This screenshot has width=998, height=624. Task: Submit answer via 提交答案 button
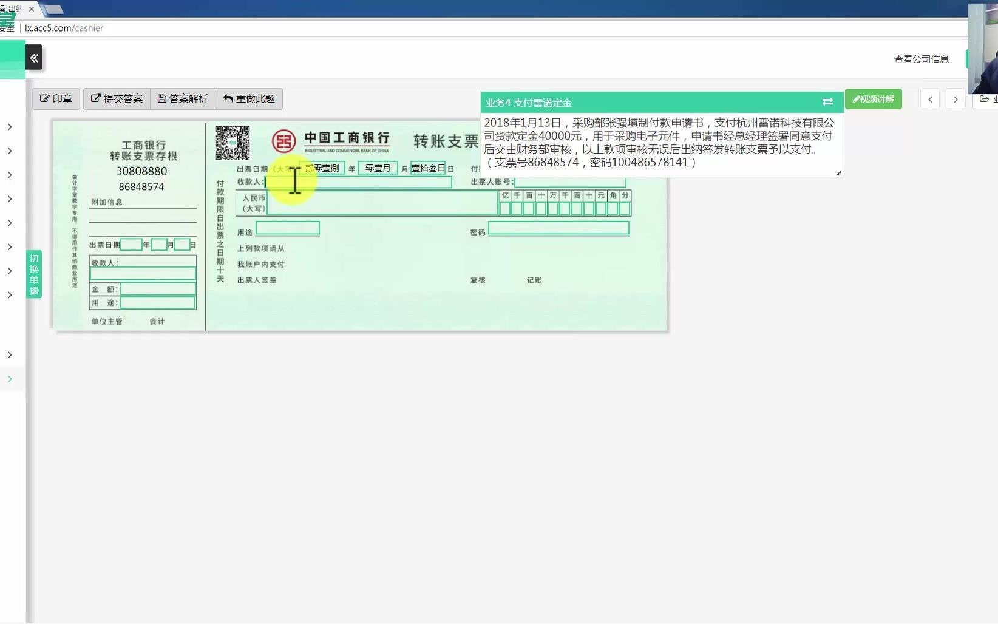click(x=117, y=98)
